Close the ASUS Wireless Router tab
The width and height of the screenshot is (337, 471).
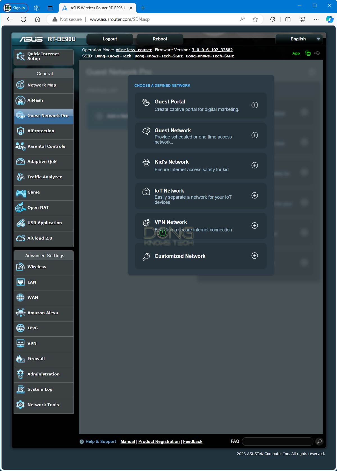131,8
